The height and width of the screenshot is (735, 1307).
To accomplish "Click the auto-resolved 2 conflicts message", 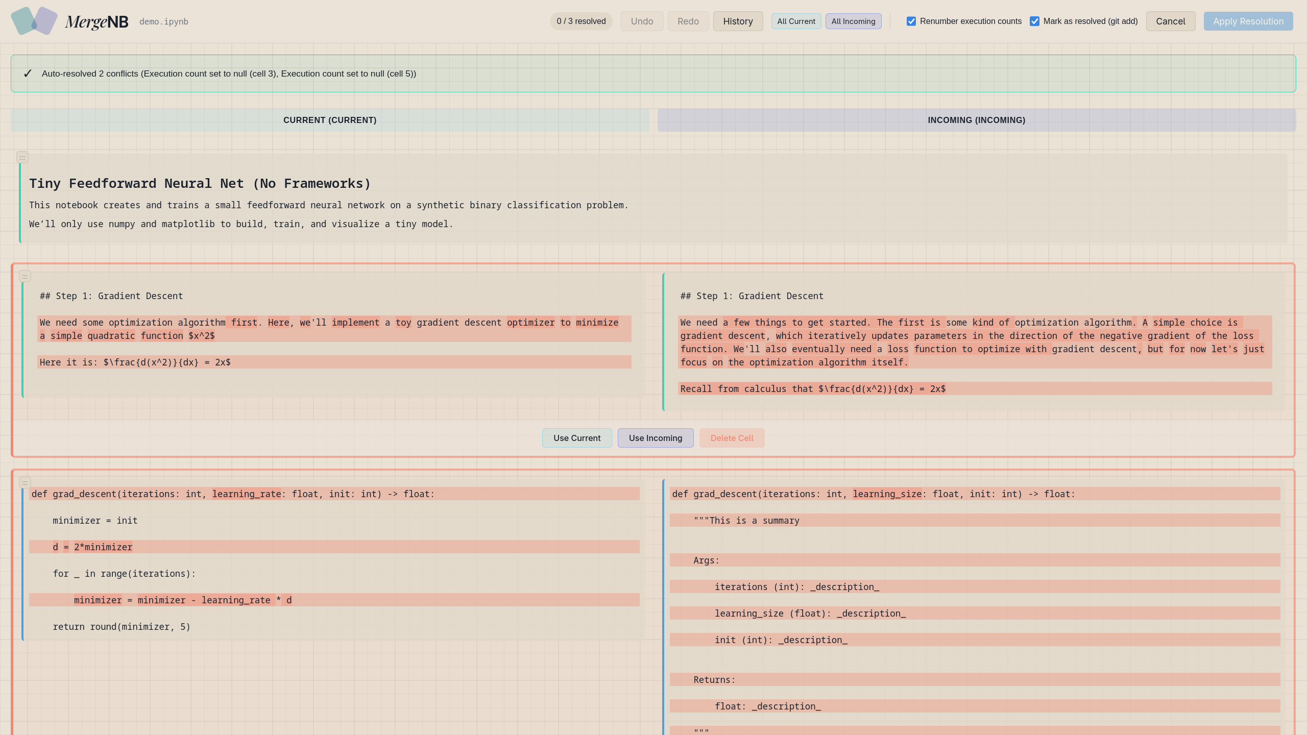I will point(229,73).
